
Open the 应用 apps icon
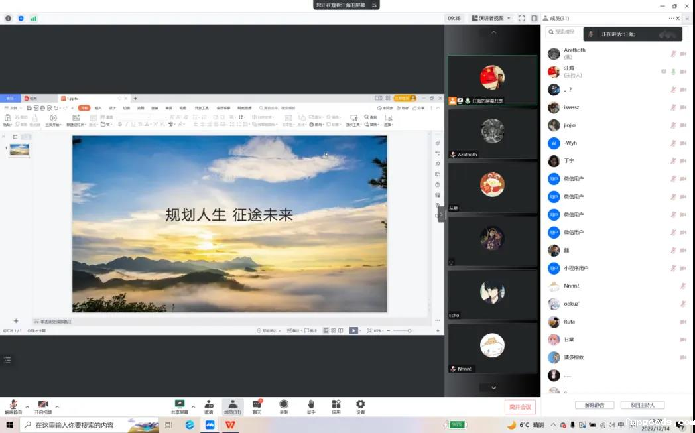(x=336, y=406)
